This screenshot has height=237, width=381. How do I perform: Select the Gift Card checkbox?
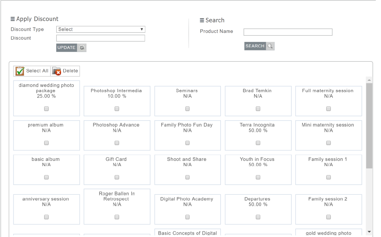117,178
